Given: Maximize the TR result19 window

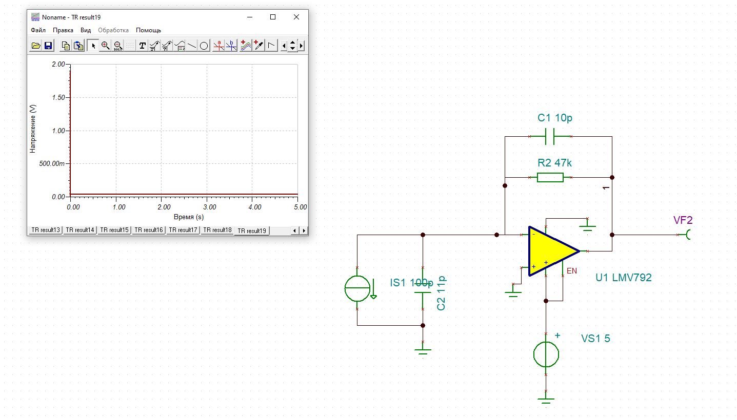Looking at the screenshot, I should point(273,17).
